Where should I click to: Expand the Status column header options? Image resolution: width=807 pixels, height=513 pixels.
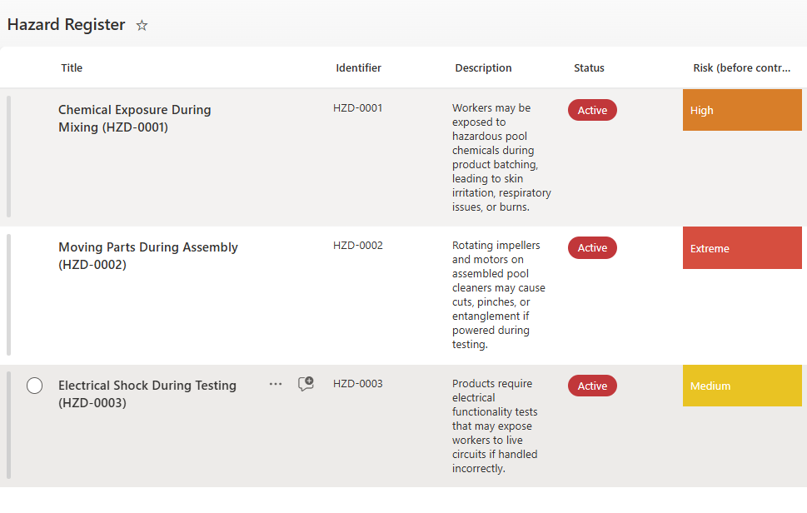click(x=589, y=68)
